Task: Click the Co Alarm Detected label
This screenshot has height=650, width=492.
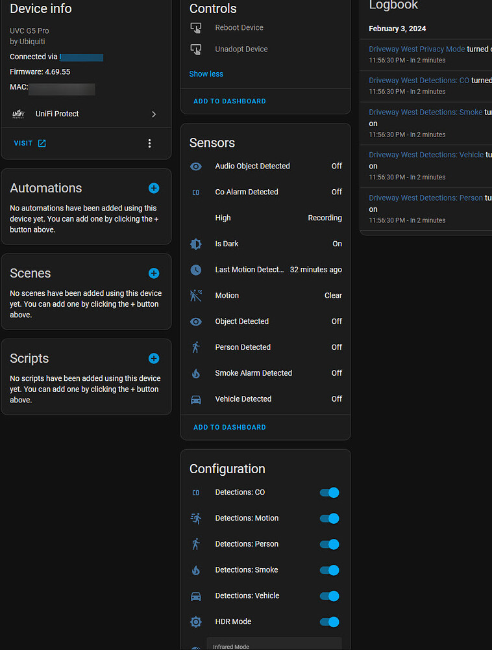Action: (247, 192)
